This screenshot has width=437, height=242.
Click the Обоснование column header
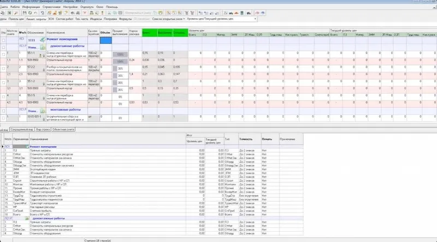[x=36, y=33]
